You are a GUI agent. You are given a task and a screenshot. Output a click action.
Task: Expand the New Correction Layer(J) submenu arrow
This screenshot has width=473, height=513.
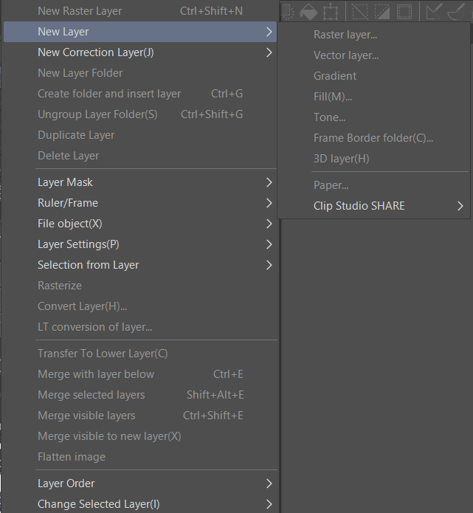[269, 52]
